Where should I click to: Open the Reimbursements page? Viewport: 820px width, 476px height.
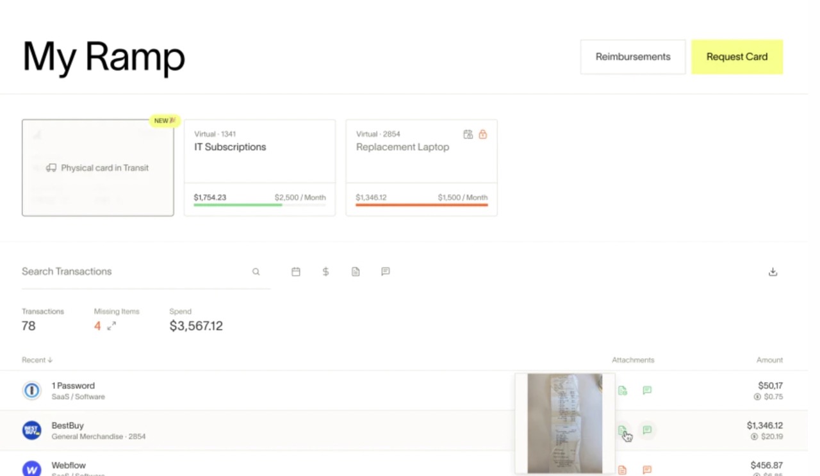(633, 57)
